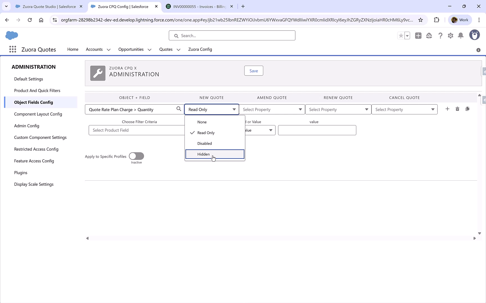Choose Disabled from the New Quote list
This screenshot has width=486, height=303.
(x=204, y=143)
